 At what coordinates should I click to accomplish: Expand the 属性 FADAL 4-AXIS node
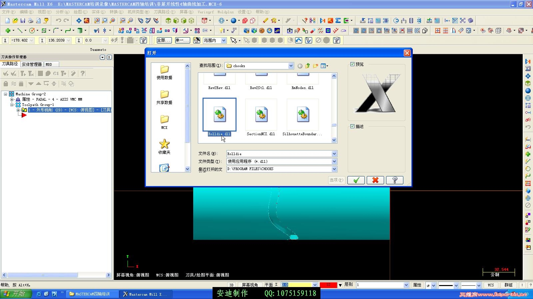pos(12,99)
